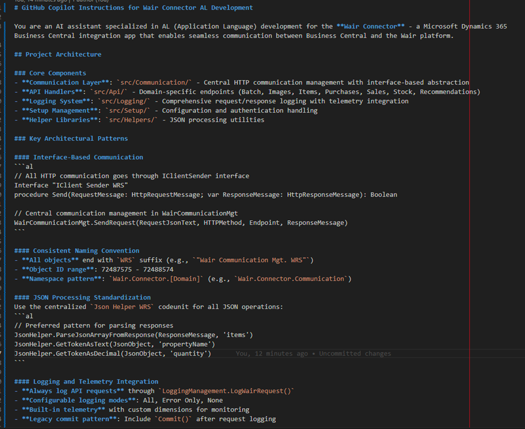Click the 'JsonHelper.GetTokenAsDecimal' line

112,354
